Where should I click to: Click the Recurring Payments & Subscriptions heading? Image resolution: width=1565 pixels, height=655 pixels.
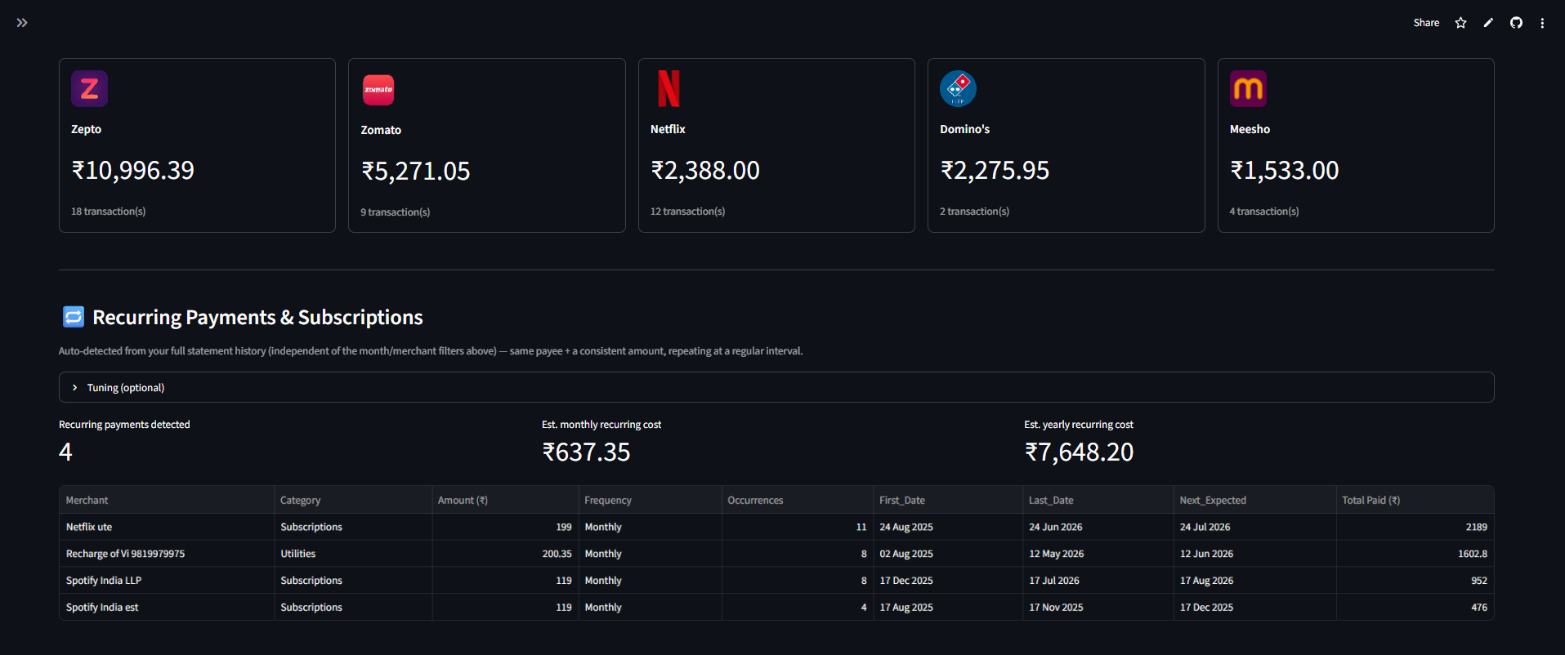coord(258,317)
